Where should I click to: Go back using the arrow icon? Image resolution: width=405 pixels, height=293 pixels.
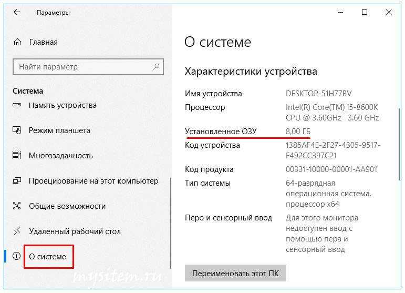tap(17, 12)
